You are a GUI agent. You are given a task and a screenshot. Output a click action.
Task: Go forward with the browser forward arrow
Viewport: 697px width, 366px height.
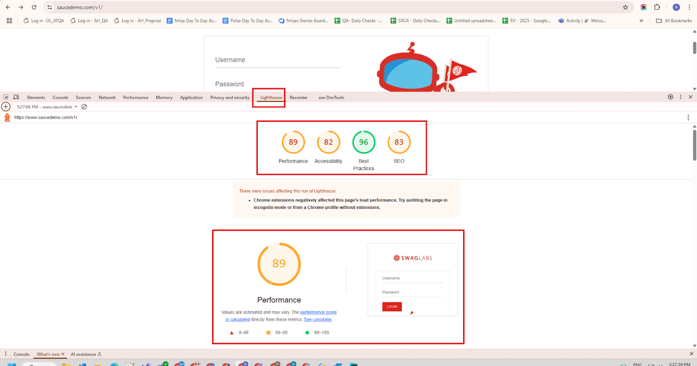[x=21, y=7]
